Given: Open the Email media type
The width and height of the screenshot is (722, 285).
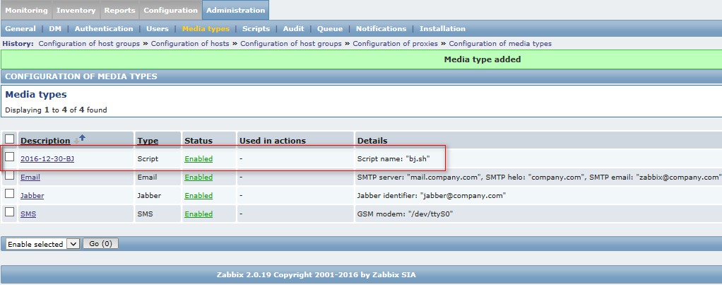Looking at the screenshot, I should click(x=30, y=177).
